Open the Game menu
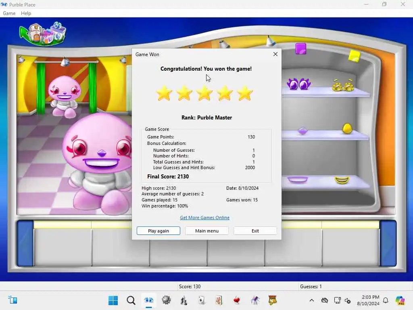 [9, 13]
